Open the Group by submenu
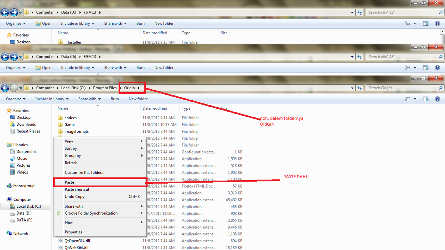 click(100, 156)
